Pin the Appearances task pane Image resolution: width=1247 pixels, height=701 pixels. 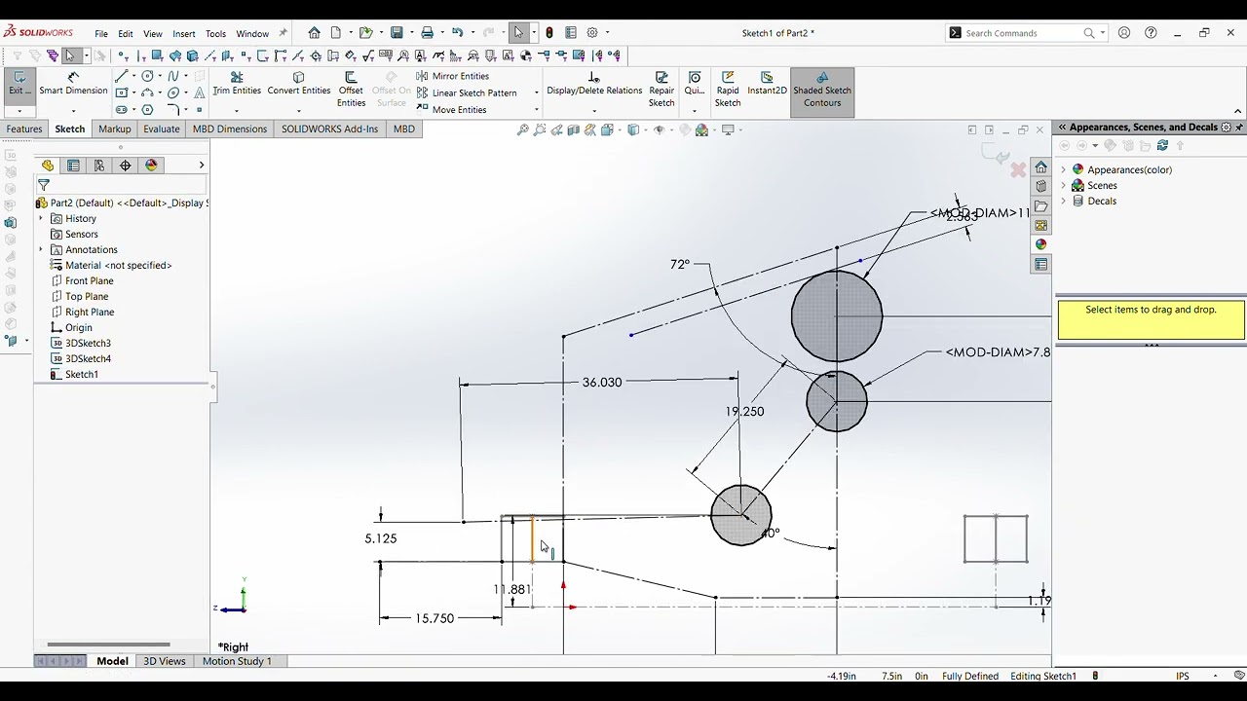[x=1239, y=128]
